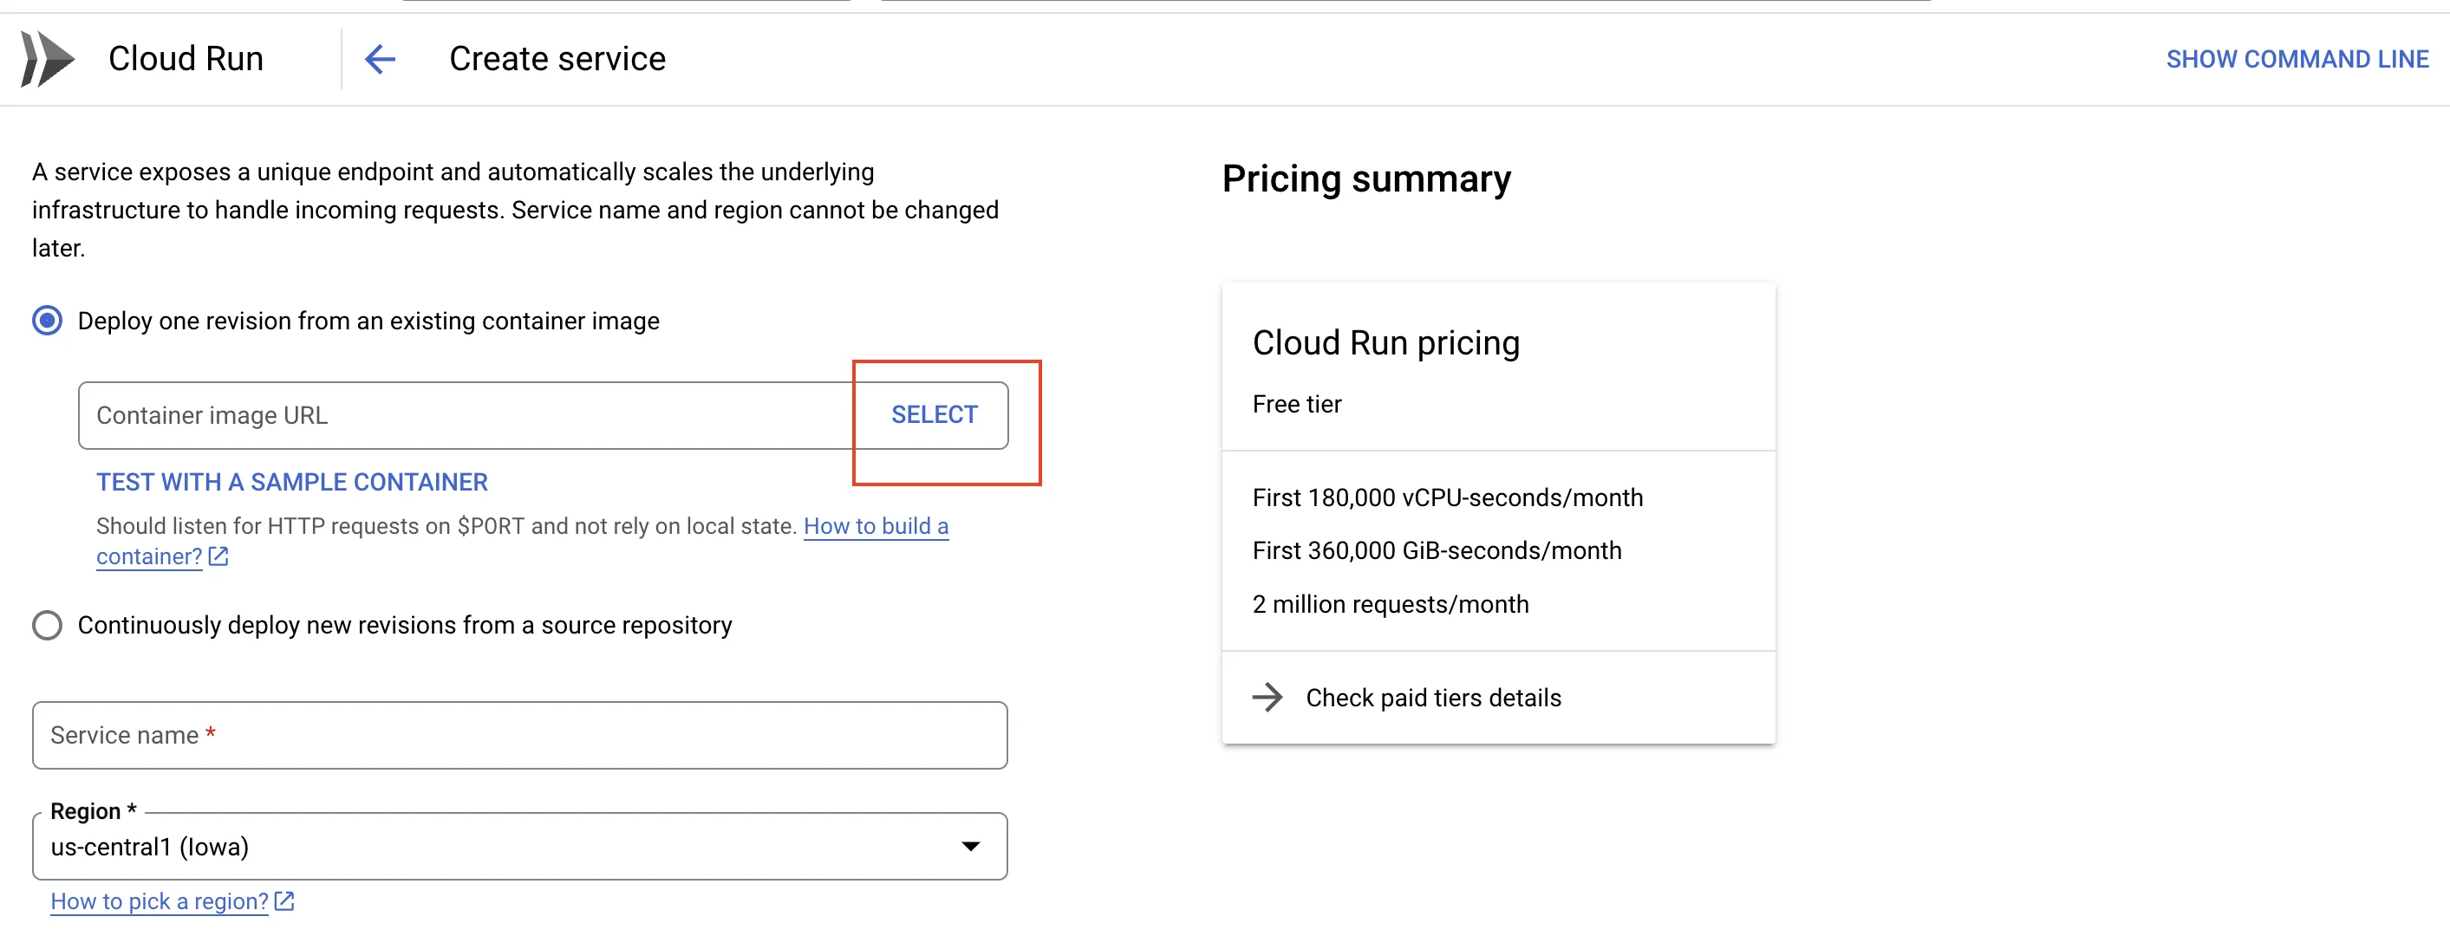Click 'First 360,000 GiB-seconds/month' text
Image resolution: width=2450 pixels, height=936 pixels.
click(x=1437, y=550)
